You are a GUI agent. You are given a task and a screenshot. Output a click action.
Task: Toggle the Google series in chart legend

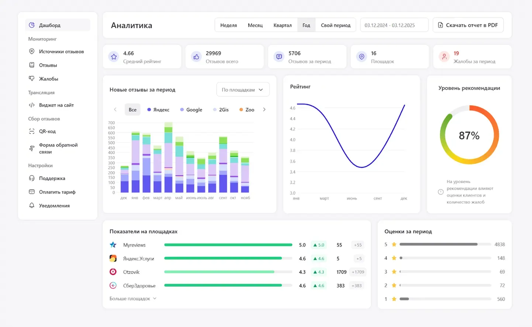(x=191, y=110)
